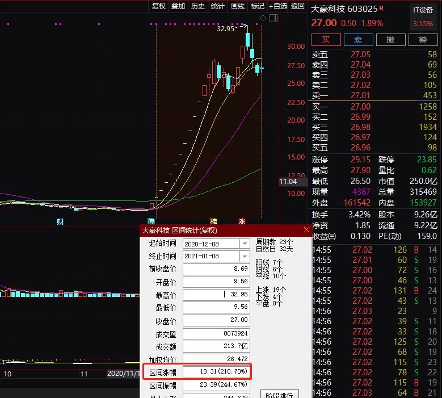Click the diamond icon above the chart
The image size is (442, 398).
[x=263, y=18]
